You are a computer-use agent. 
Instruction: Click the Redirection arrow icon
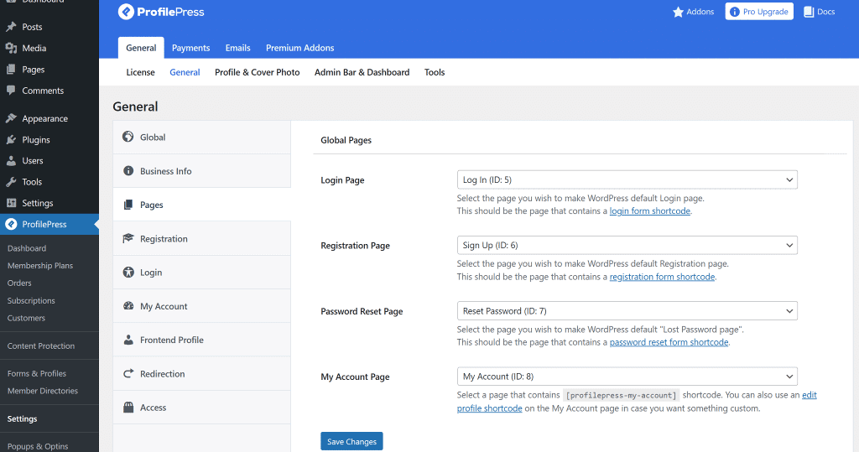click(x=128, y=374)
